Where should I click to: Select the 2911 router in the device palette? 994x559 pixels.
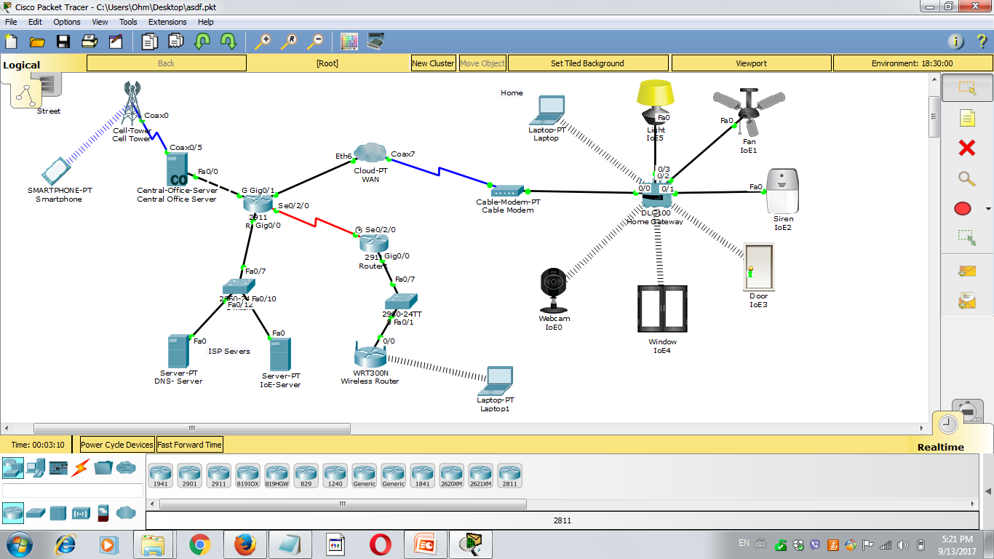218,475
